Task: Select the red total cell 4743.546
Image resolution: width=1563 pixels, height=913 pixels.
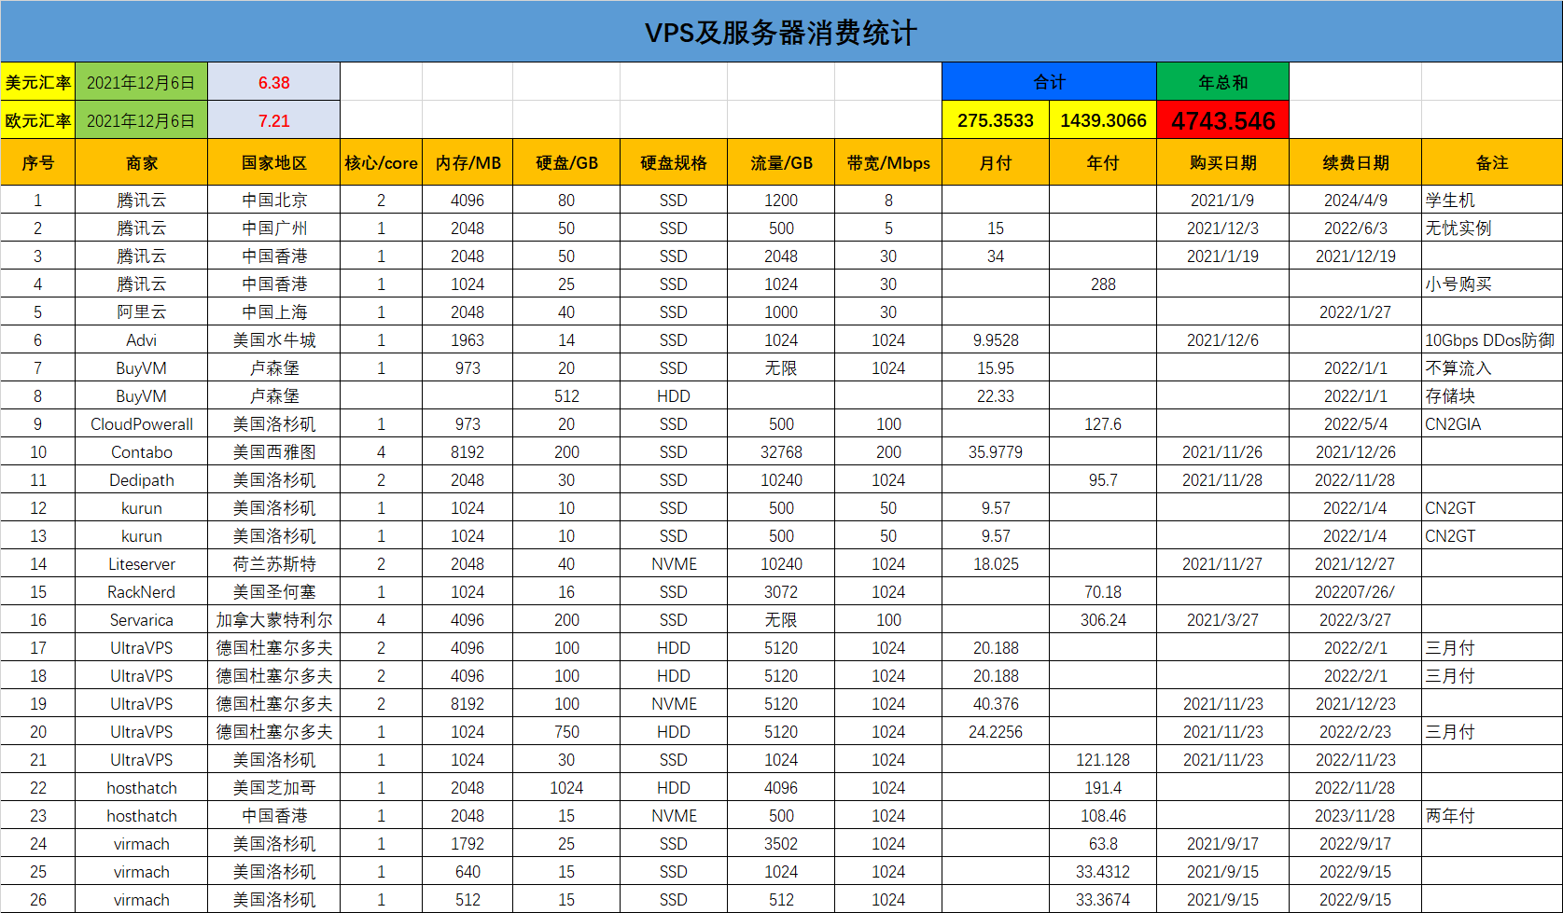Action: (x=1222, y=120)
